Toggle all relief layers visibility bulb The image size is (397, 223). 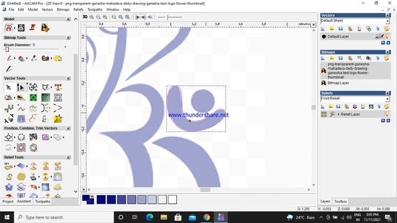(387, 107)
